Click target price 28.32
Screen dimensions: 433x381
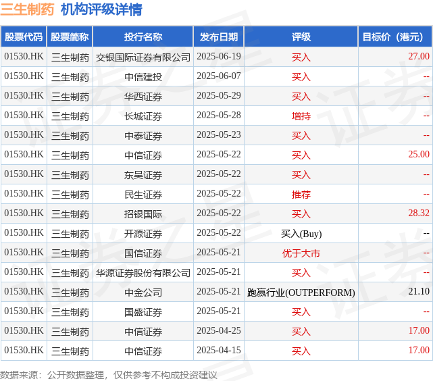(419, 213)
